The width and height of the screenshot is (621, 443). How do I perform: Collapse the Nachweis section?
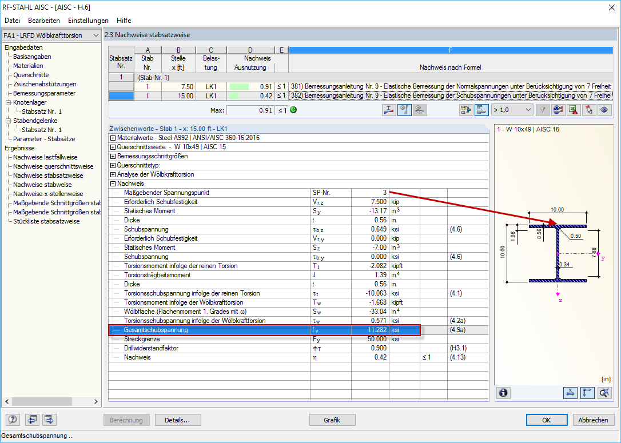(x=113, y=183)
